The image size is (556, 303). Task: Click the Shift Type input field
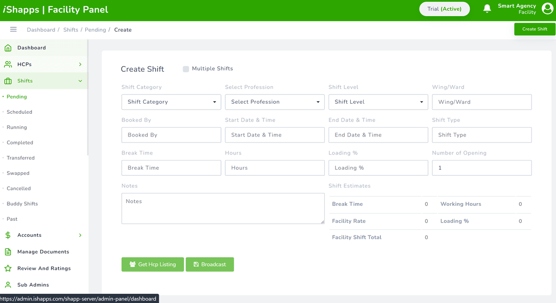[482, 135]
